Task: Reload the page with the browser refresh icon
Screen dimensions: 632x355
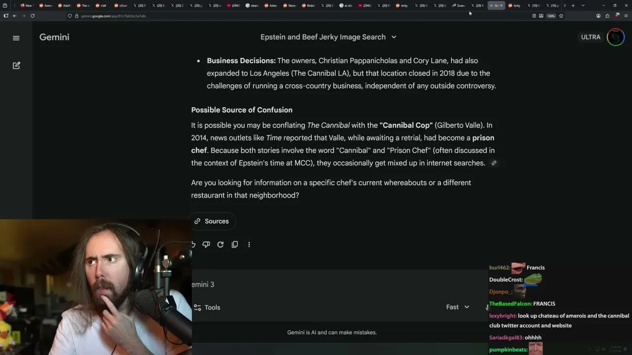Action: point(33,16)
